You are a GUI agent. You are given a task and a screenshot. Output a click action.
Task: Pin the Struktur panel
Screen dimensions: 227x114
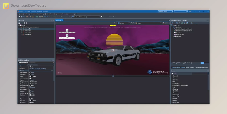(51, 20)
